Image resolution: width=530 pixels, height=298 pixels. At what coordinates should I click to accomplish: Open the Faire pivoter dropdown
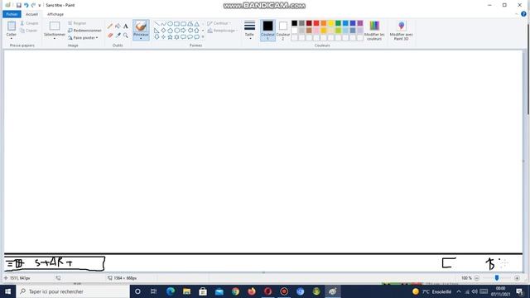83,38
